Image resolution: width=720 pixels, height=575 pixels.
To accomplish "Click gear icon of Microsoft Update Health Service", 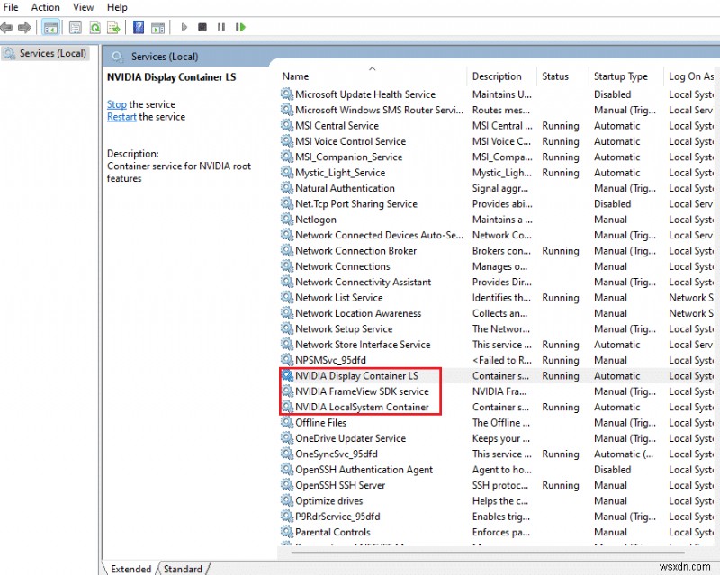I will point(287,94).
